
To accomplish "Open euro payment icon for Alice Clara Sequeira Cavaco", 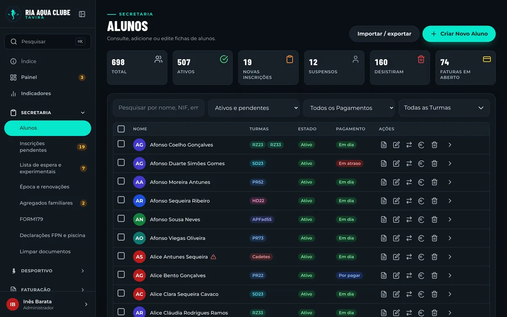I will click(x=421, y=294).
